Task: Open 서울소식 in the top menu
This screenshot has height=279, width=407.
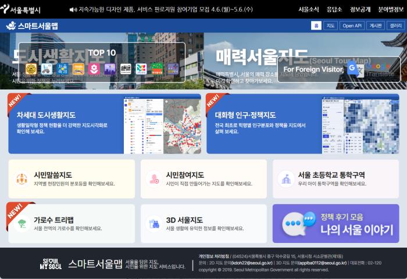Action: point(308,9)
